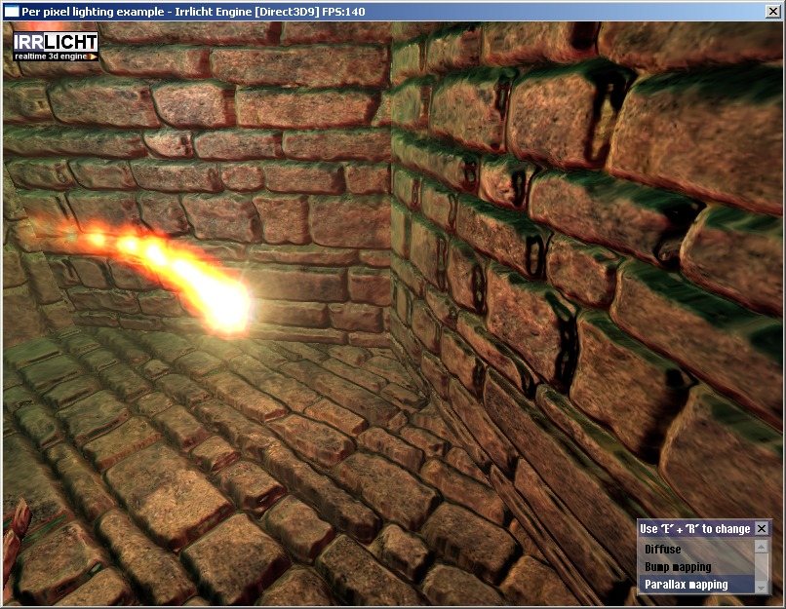Click the material list scrollbar up arrow
Viewport: 786px width, 609px height.
click(x=760, y=545)
